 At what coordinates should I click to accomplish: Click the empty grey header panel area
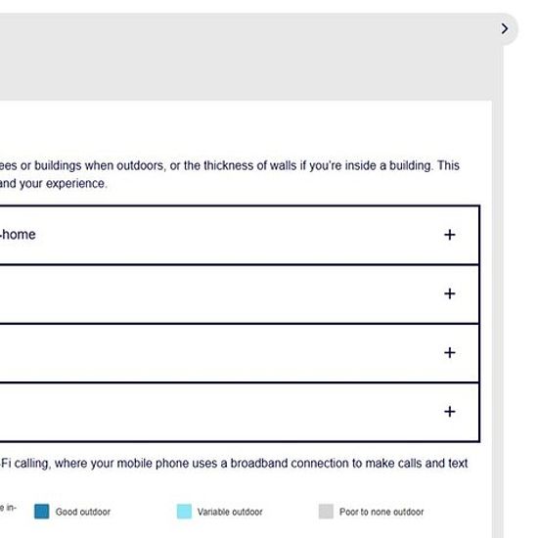pyautogui.click(x=246, y=58)
